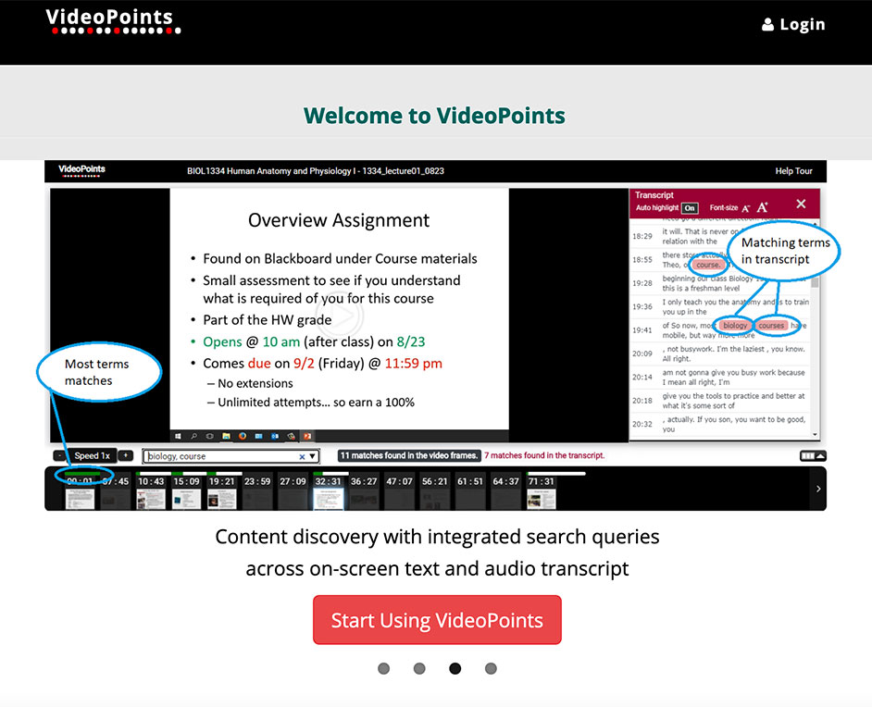This screenshot has width=872, height=707.
Task: Click the VideoPoints logo in the header
Action: [113, 21]
